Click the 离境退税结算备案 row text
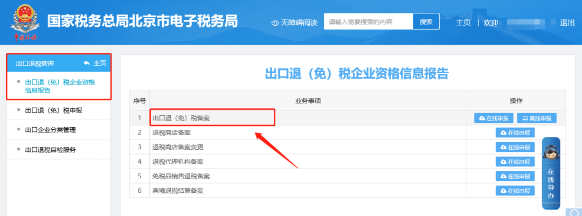Viewport: 582px width, 216px height. 178,190
